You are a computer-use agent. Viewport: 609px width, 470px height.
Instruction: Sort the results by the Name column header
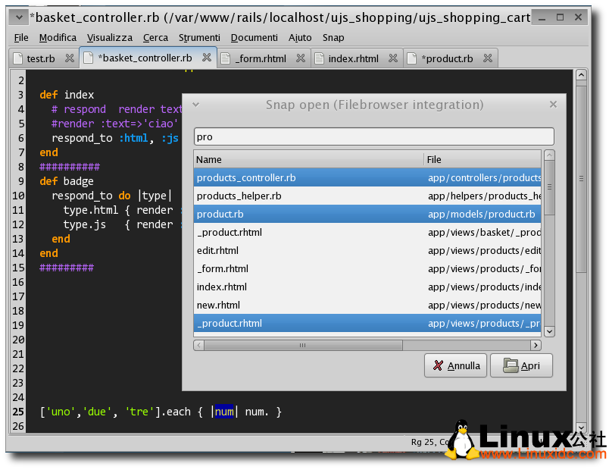pyautogui.click(x=309, y=159)
